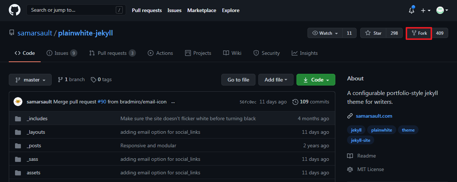Viewport: 457px width, 182px height.
Task: Go to Explore
Action: click(231, 10)
